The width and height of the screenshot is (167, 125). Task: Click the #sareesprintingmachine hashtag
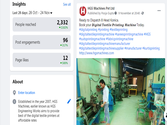129,34
